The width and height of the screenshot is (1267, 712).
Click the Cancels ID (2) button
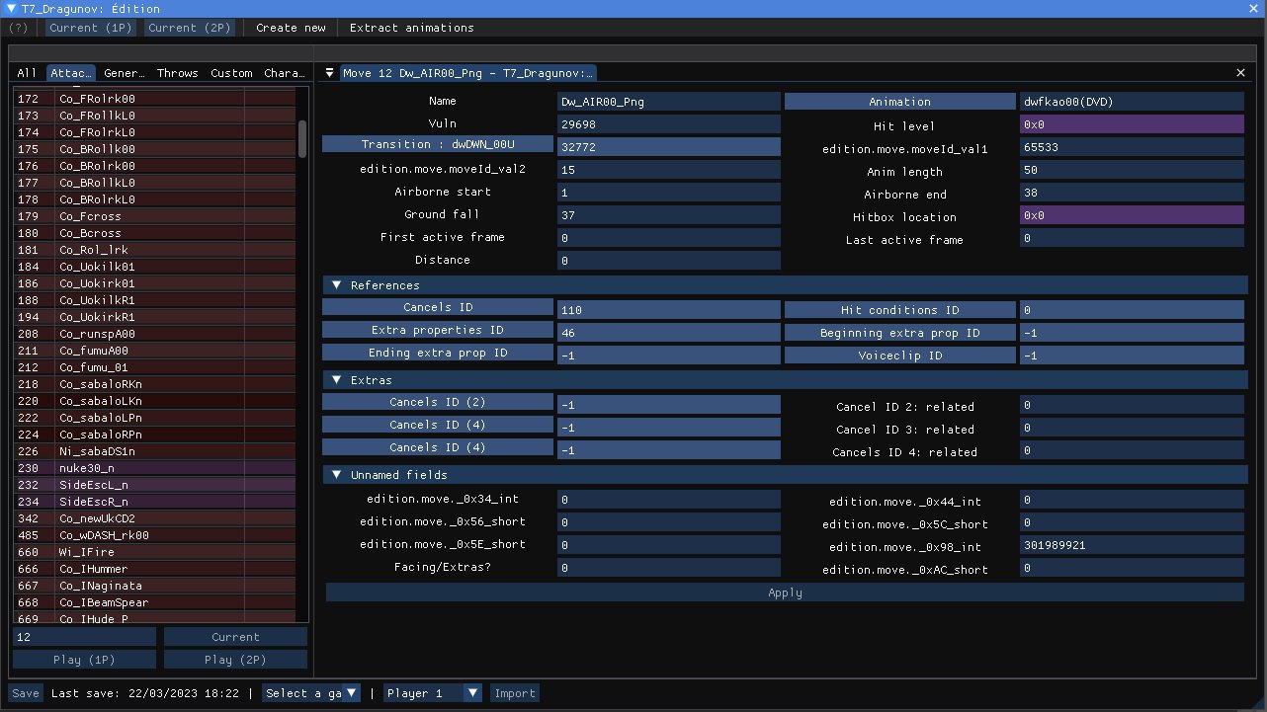[438, 402]
